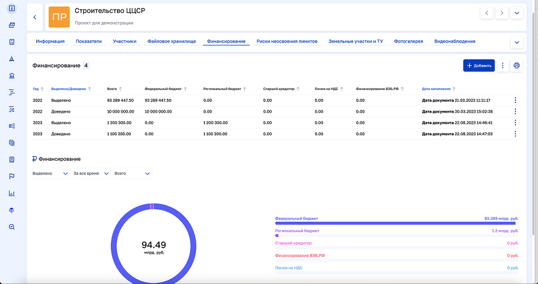Open three-dot menu for 21.03.2023 row
Screen dimensions: 538x284
coord(515,100)
